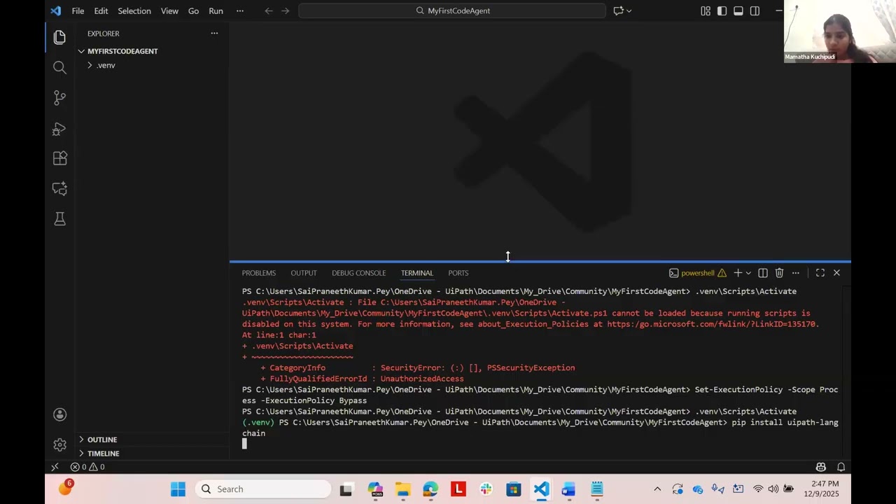Collapse the MYFIRSTCODEAGENT root folder
This screenshot has height=504, width=896.
(122, 51)
